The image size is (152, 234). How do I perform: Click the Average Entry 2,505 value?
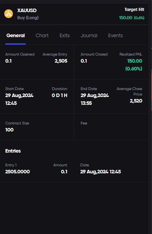point(61,61)
